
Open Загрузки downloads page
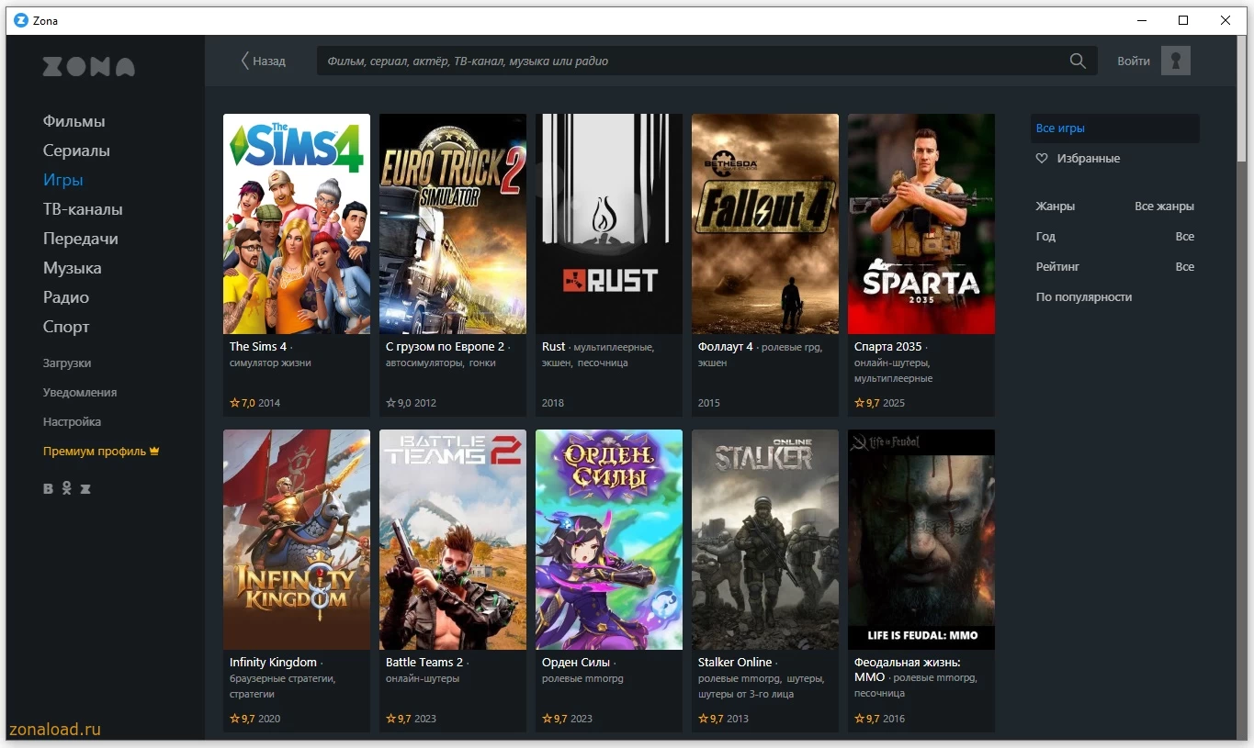click(x=67, y=363)
